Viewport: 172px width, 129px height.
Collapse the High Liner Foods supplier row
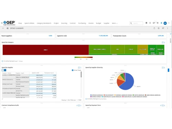click(3, 84)
